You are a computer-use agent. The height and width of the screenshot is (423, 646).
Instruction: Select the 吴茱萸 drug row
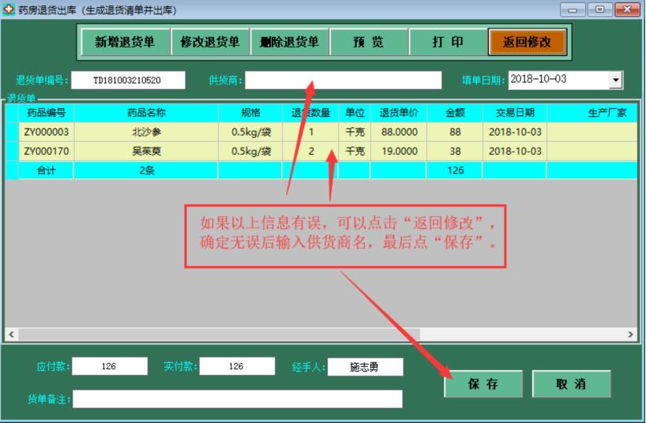146,151
